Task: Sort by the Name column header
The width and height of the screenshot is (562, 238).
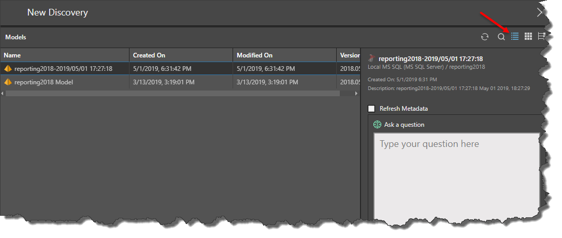Action: [x=12, y=55]
